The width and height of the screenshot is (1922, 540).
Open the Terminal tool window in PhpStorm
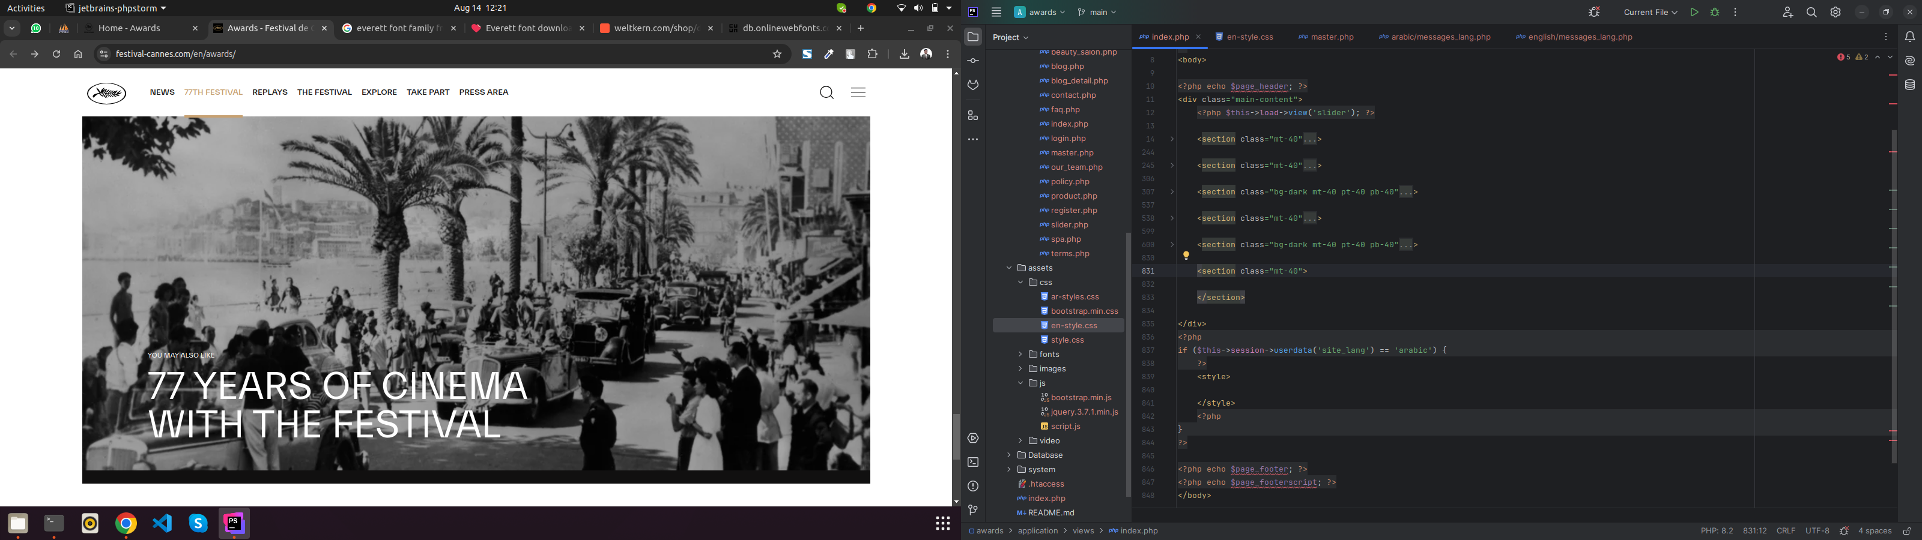973,463
